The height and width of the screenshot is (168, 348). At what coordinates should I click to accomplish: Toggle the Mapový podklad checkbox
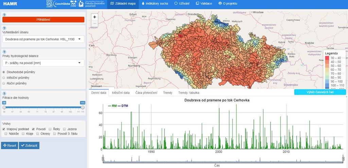click(x=4, y=129)
